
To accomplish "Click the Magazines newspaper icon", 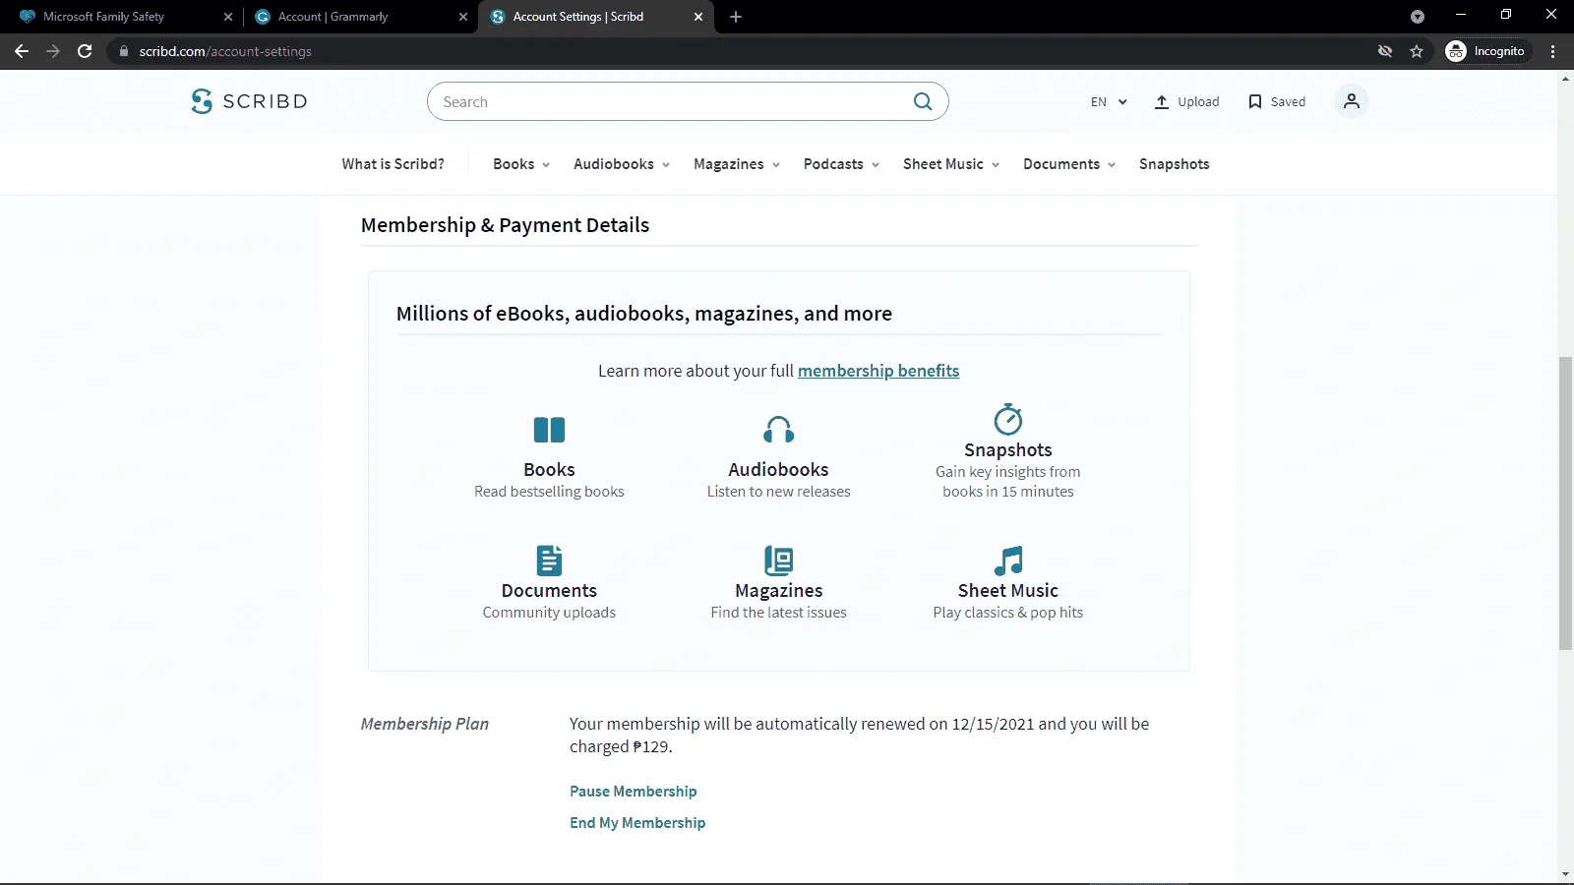I will click(x=778, y=560).
